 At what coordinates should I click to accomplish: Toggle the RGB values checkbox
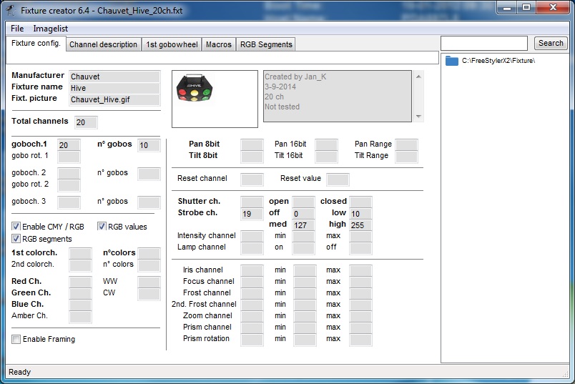pos(102,227)
